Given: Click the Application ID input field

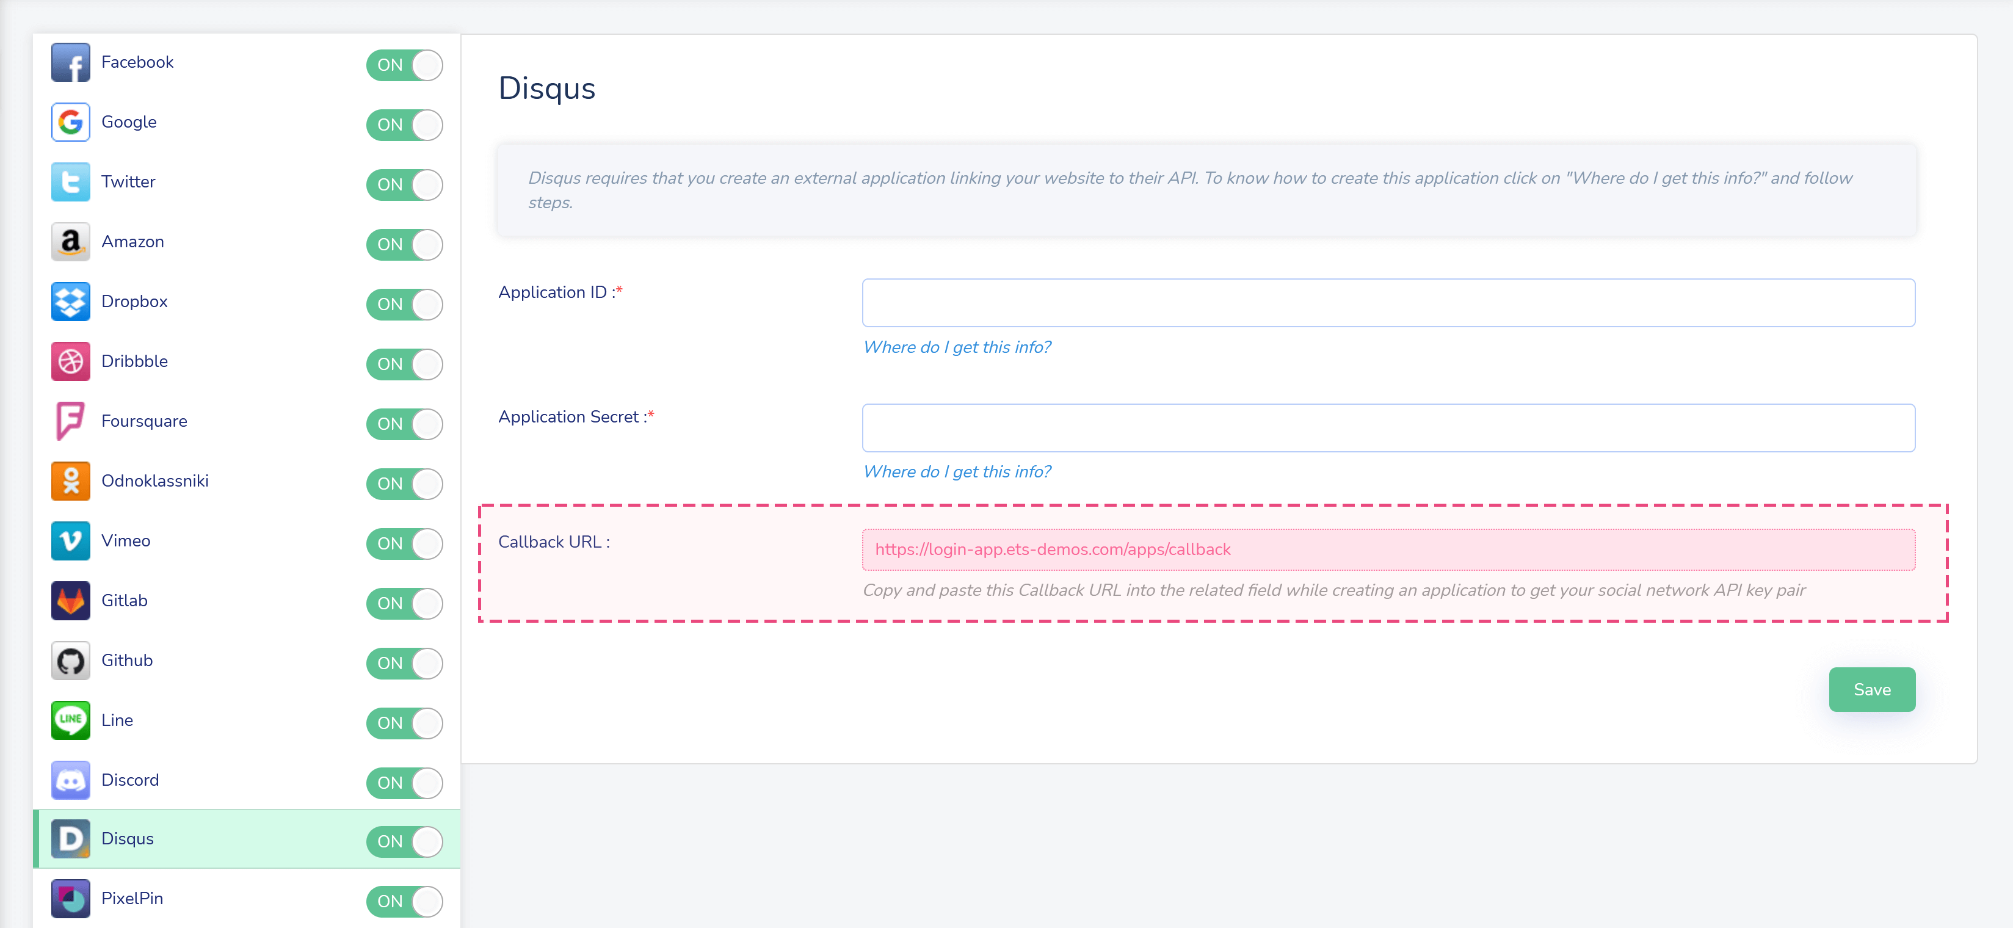Looking at the screenshot, I should coord(1388,303).
